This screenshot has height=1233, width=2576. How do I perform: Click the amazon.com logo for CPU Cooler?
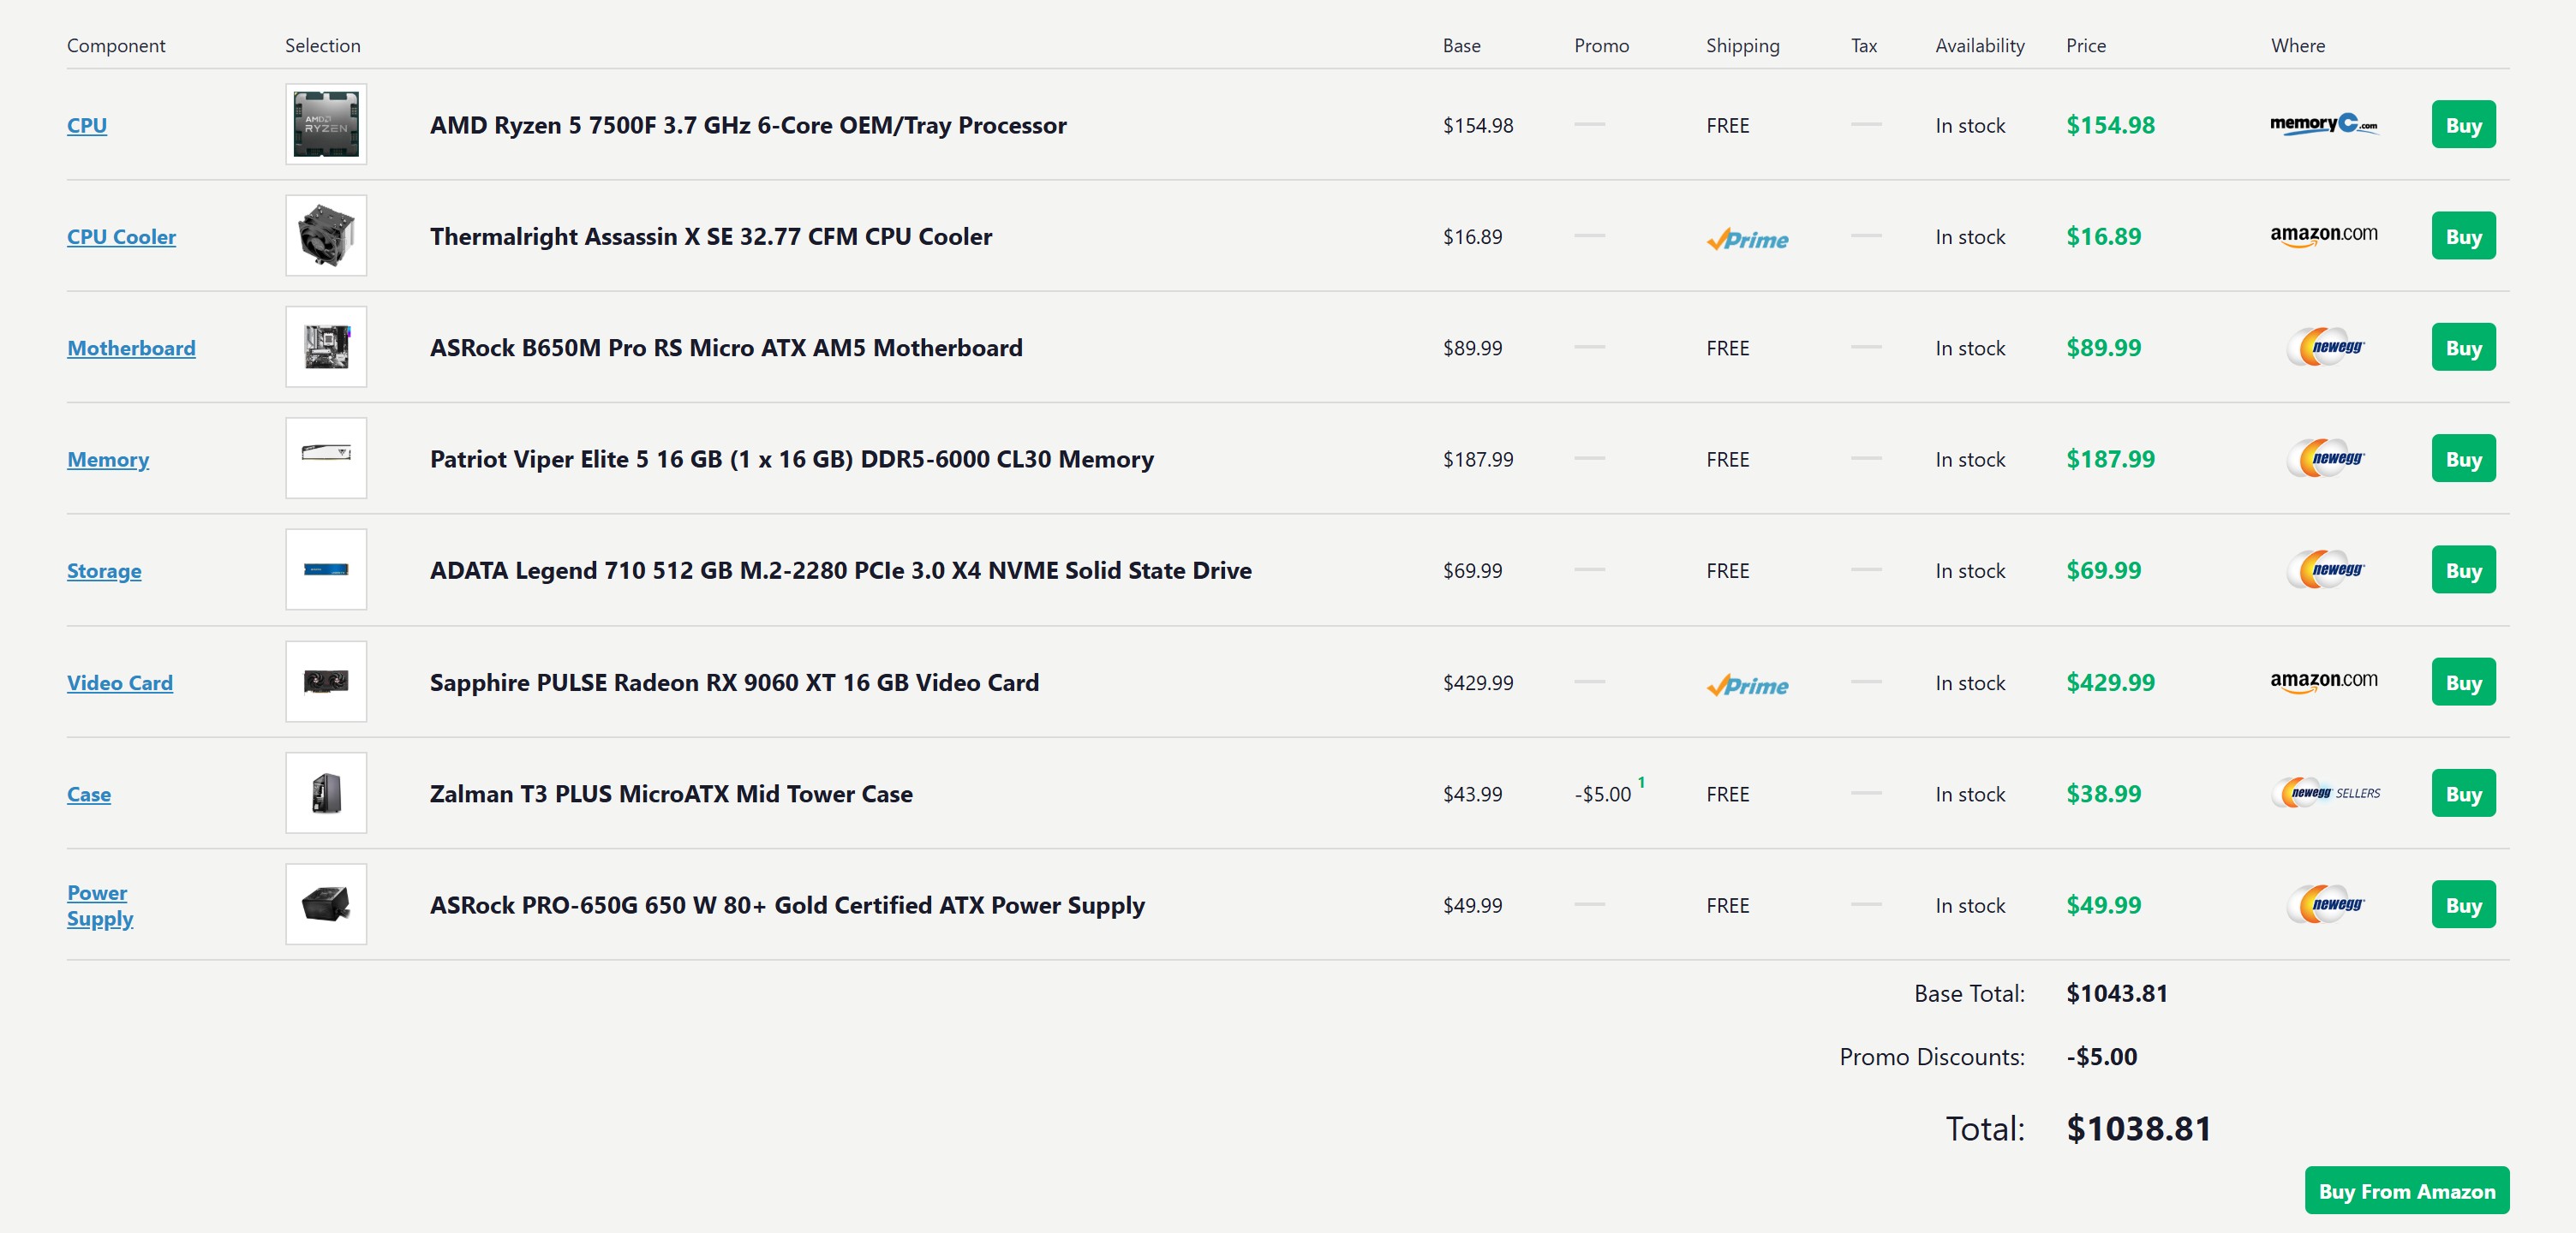2324,235
